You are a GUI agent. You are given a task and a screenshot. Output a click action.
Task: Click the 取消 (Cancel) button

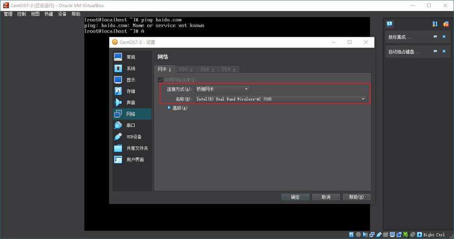click(x=326, y=197)
